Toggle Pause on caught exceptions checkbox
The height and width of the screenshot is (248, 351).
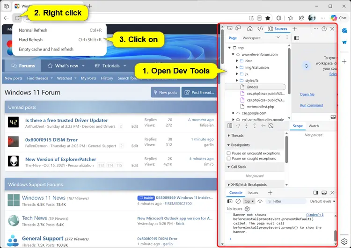coord(228,159)
